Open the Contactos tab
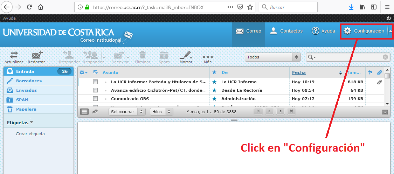This screenshot has width=394, height=174. click(x=286, y=31)
